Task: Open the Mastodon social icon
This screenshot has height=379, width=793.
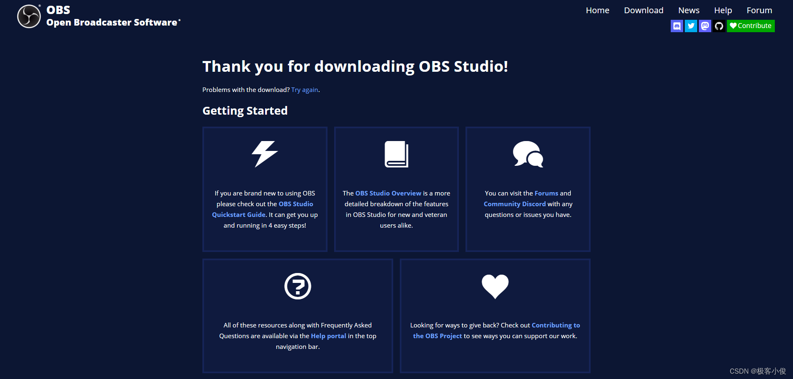Action: coord(705,26)
